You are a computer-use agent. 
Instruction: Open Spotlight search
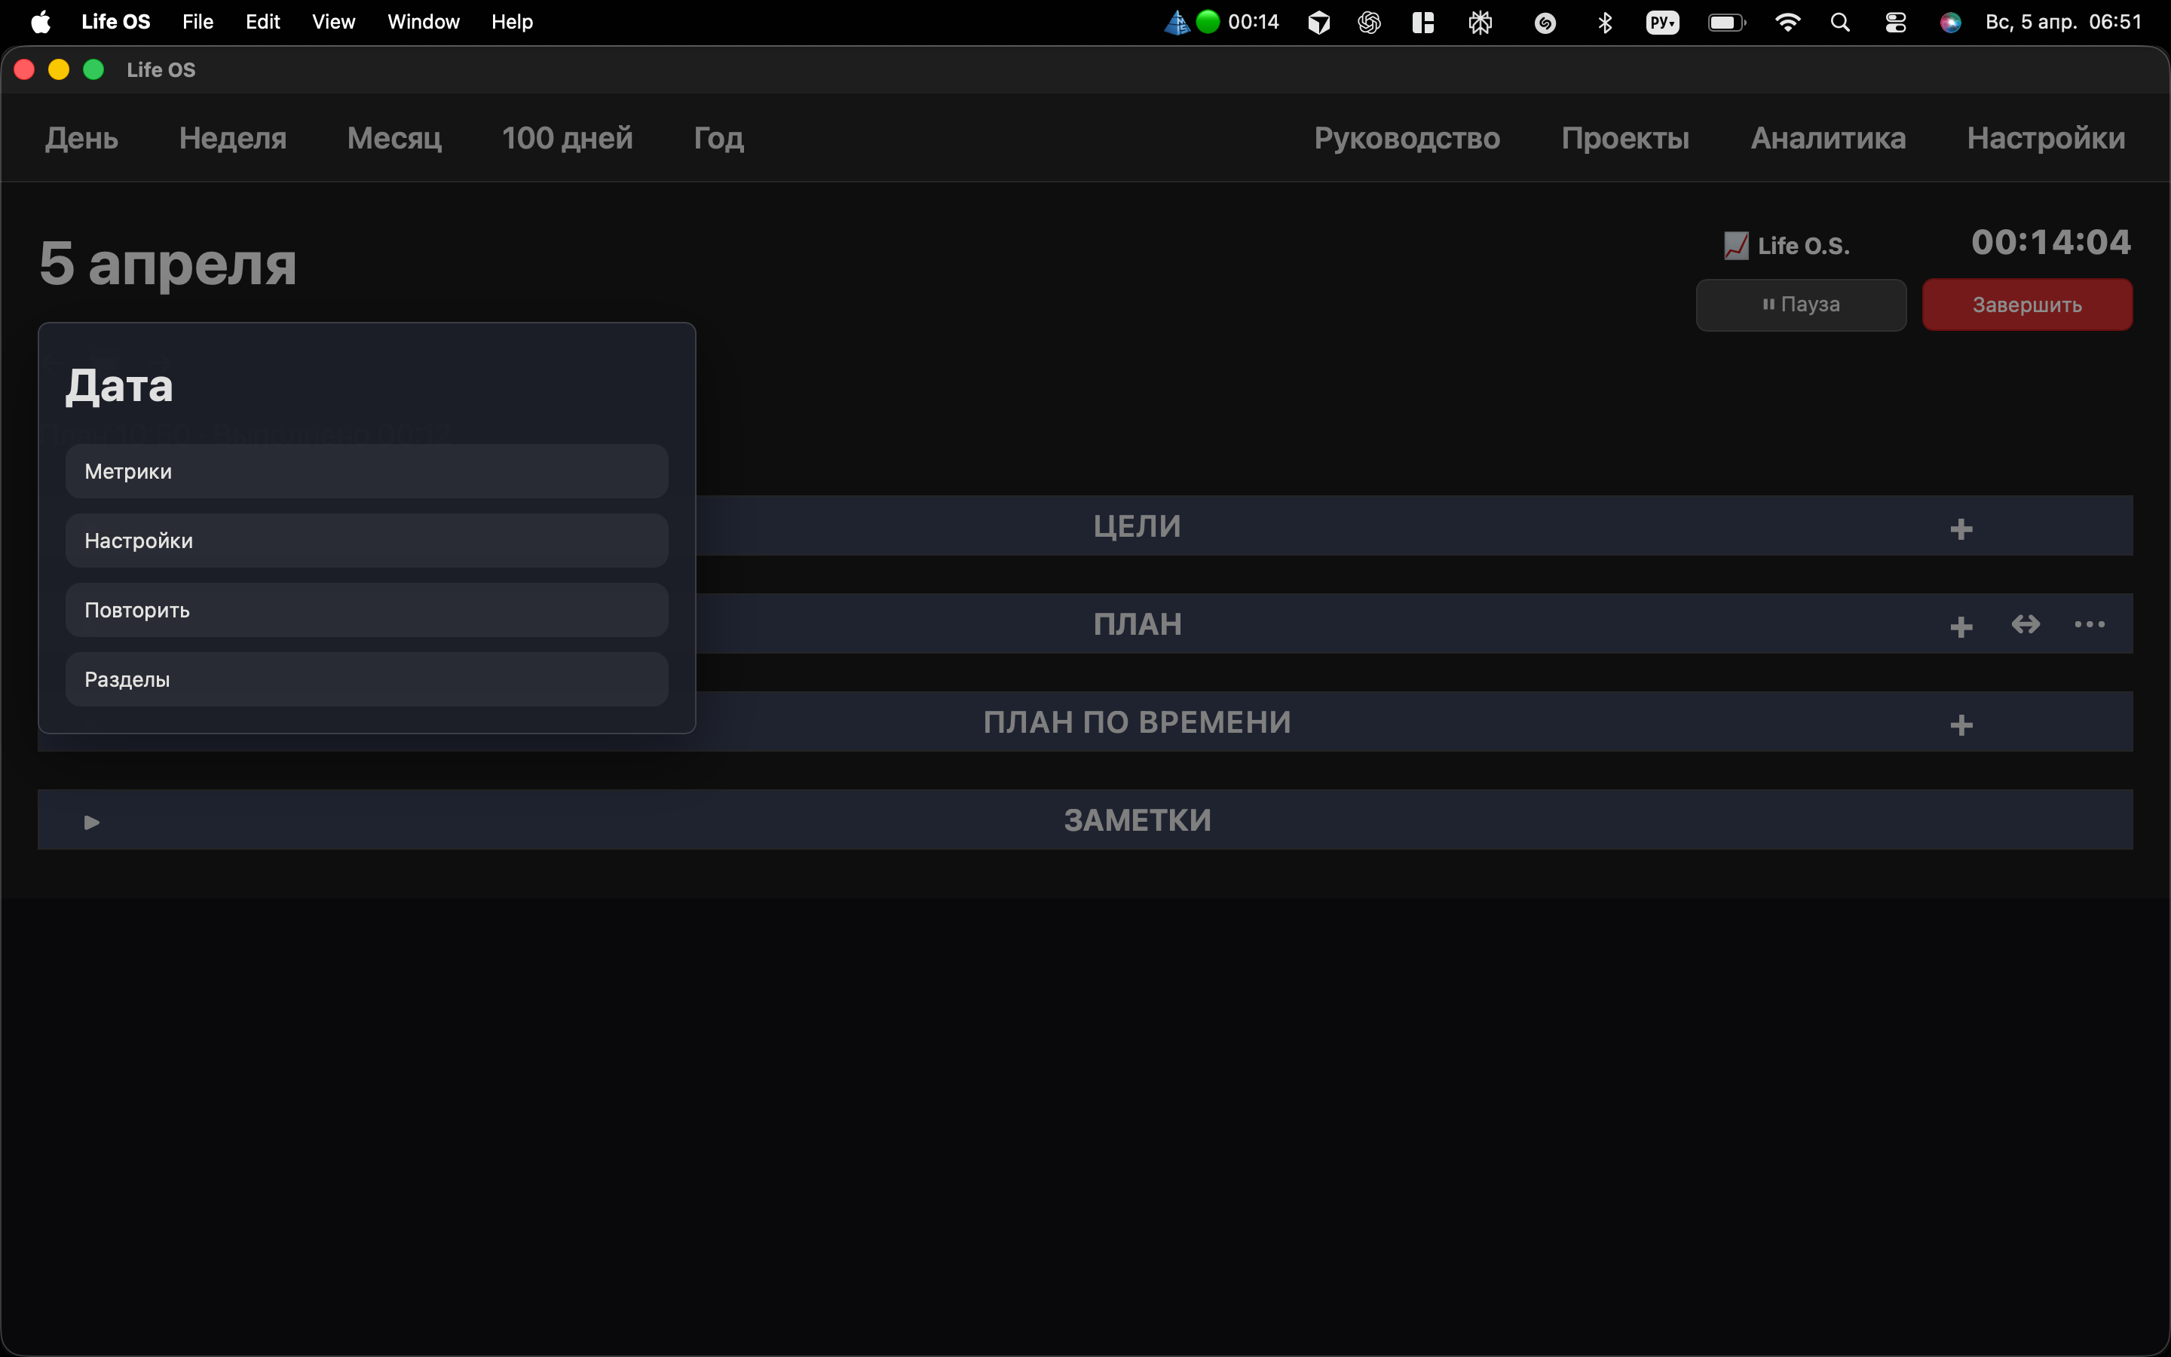(x=1840, y=23)
